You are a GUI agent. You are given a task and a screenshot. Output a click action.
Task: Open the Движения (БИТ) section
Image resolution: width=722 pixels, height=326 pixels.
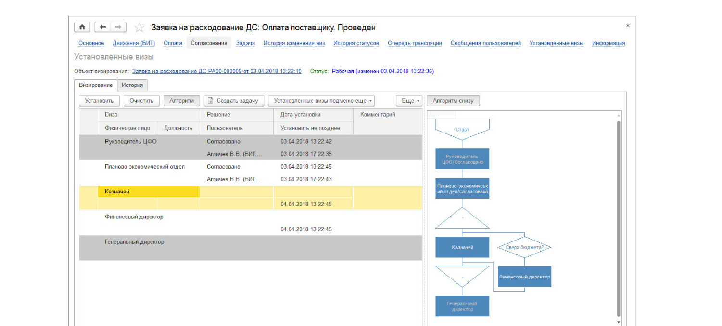click(x=134, y=43)
